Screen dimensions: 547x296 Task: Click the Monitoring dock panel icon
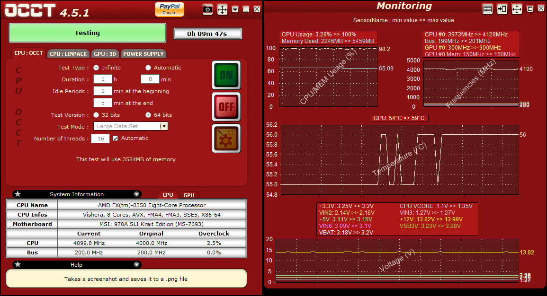click(502, 9)
